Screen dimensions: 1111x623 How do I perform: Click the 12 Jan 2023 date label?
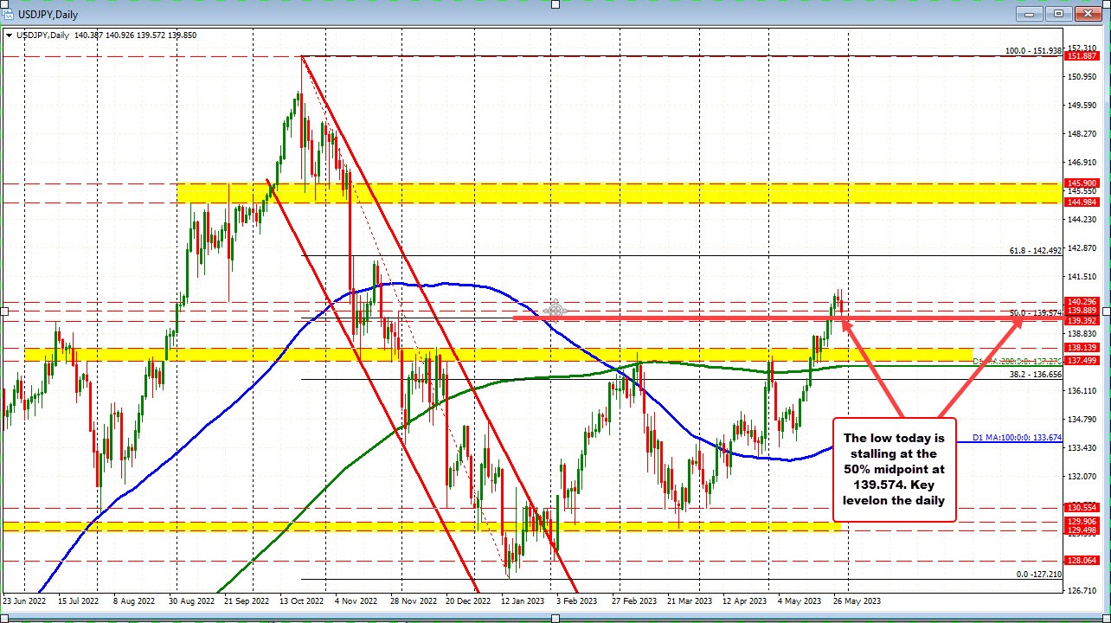click(522, 601)
